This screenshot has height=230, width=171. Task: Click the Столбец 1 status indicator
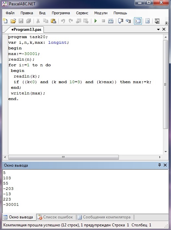pyautogui.click(x=141, y=225)
